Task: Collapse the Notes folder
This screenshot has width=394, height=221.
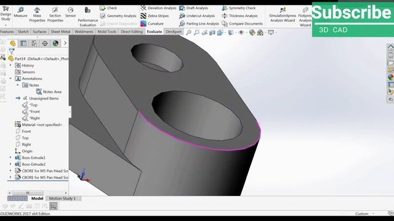Action: click(18, 85)
